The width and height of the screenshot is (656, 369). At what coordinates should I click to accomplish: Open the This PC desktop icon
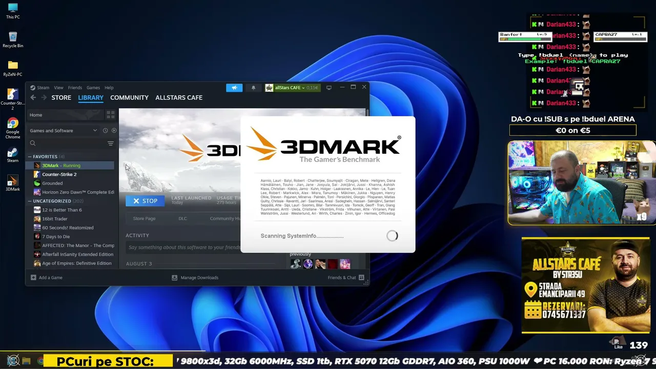click(x=13, y=11)
